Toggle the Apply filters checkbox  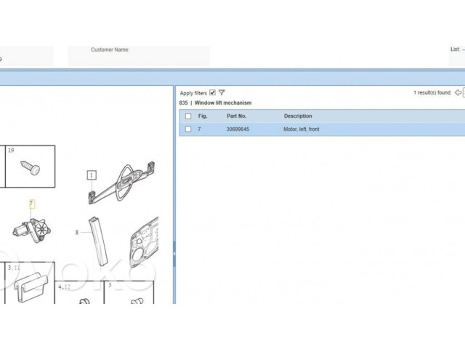(212, 93)
